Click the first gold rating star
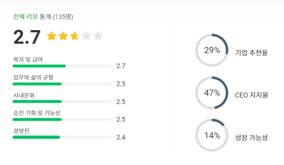The width and height of the screenshot is (284, 165). click(x=52, y=36)
